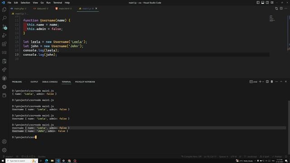Viewport: 290px width, 163px height.
Task: Toggle the bottom panel visibility
Action: pos(263,3)
